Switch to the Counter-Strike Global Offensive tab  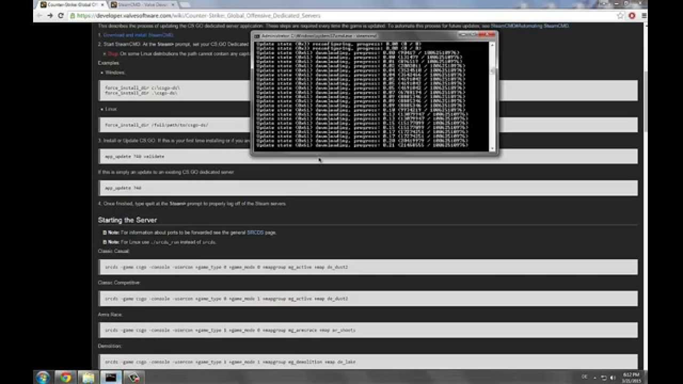click(71, 5)
